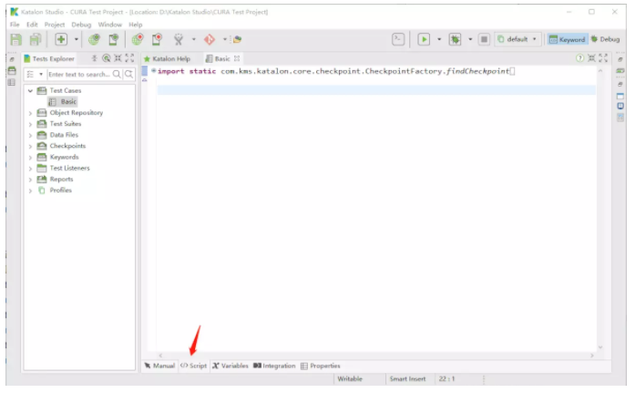
Task: Open the dropdown arrow beside the Tools icon
Action: click(x=193, y=39)
